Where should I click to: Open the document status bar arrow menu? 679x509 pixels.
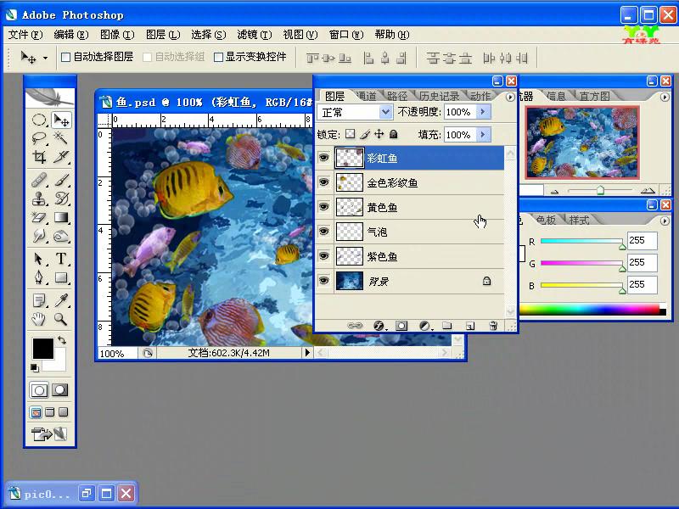click(307, 353)
